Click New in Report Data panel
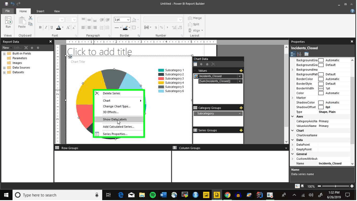357x201 pixels. pyautogui.click(x=6, y=48)
